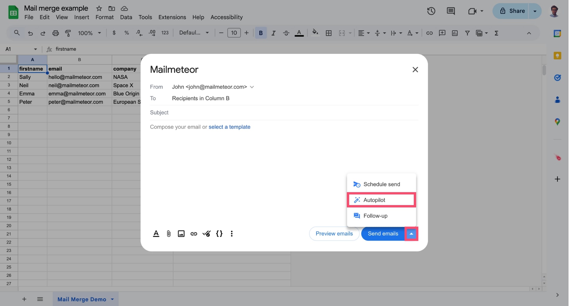Viewport: 570px width, 306px height.
Task: Choose Schedule send option
Action: click(381, 184)
